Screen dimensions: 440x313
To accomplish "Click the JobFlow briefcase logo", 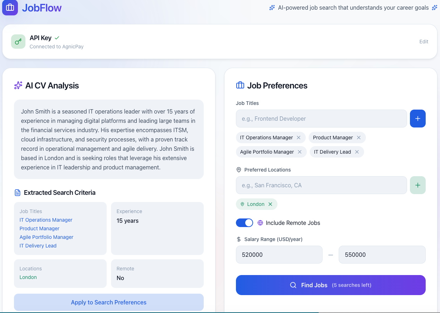I will click(x=10, y=8).
